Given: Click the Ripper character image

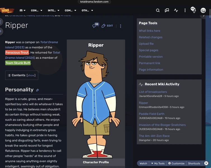Looking at the screenshot, I should (x=96, y=104).
